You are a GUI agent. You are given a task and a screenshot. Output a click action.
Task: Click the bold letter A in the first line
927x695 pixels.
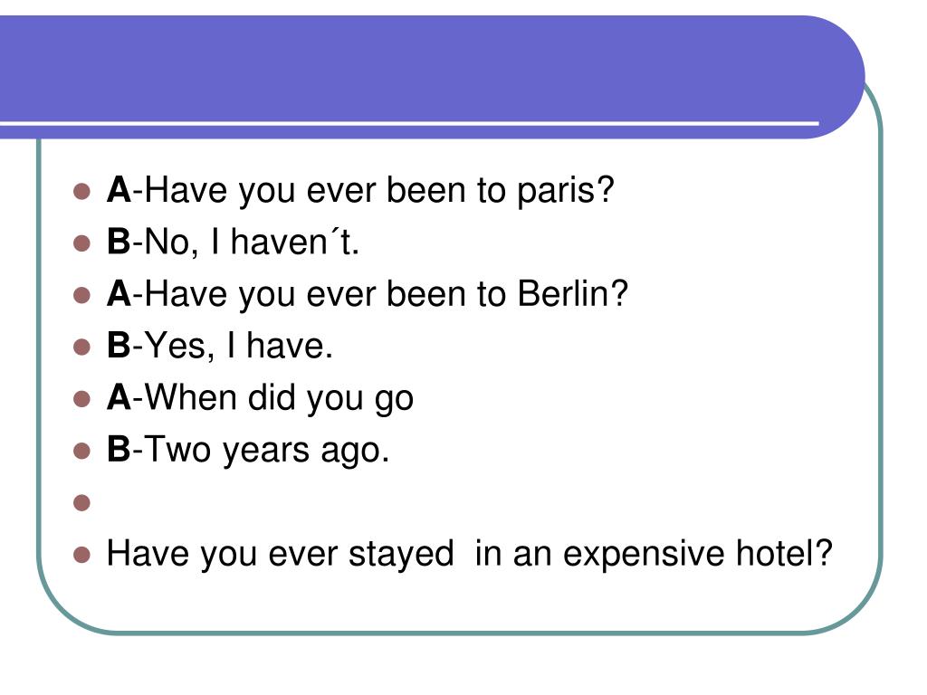point(119,190)
